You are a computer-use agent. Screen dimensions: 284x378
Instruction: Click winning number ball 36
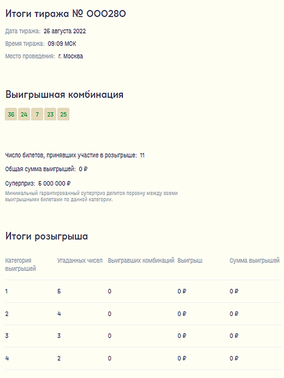tap(11, 115)
